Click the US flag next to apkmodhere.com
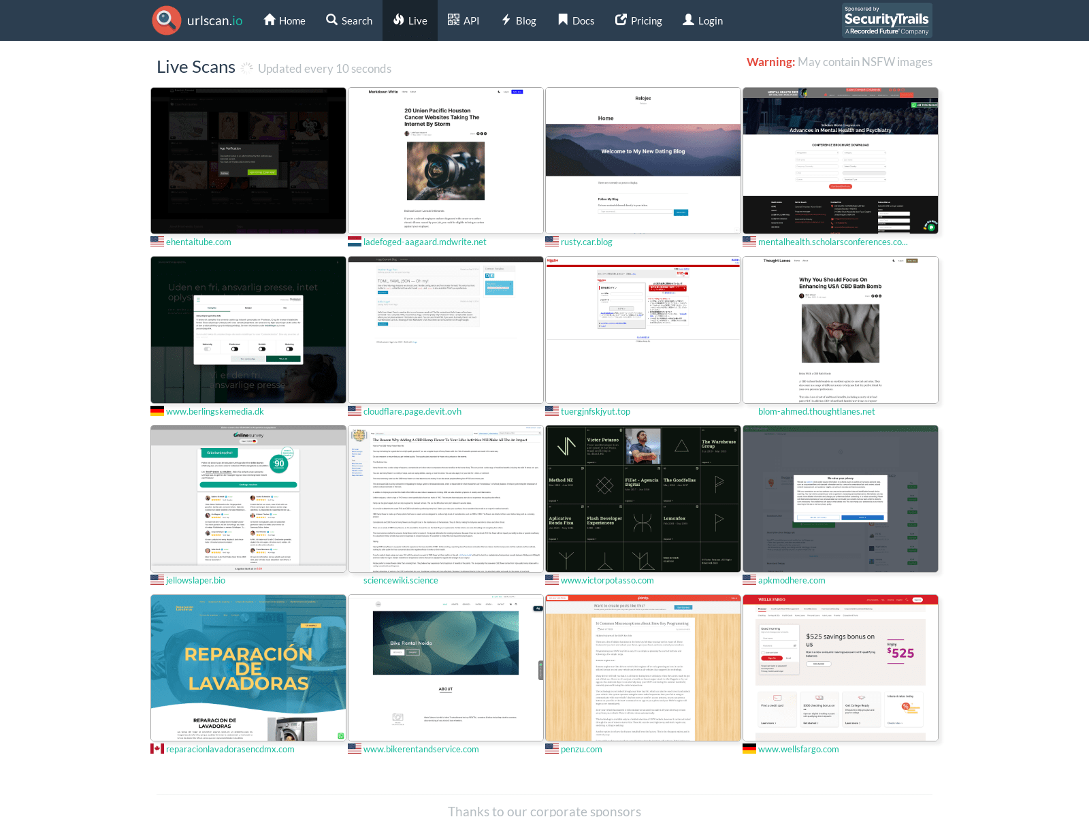 (749, 580)
